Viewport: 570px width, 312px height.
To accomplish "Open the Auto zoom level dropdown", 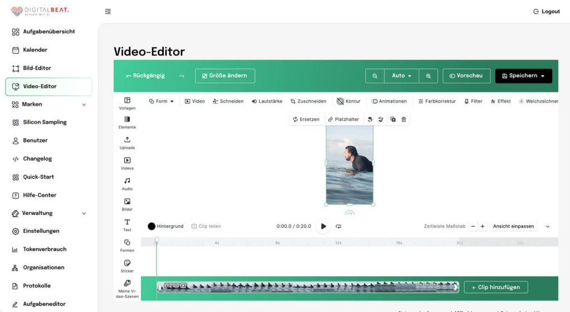I will point(401,76).
